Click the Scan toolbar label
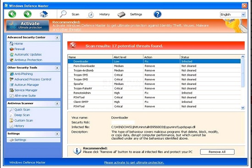252x168 pixels. tap(76, 14)
